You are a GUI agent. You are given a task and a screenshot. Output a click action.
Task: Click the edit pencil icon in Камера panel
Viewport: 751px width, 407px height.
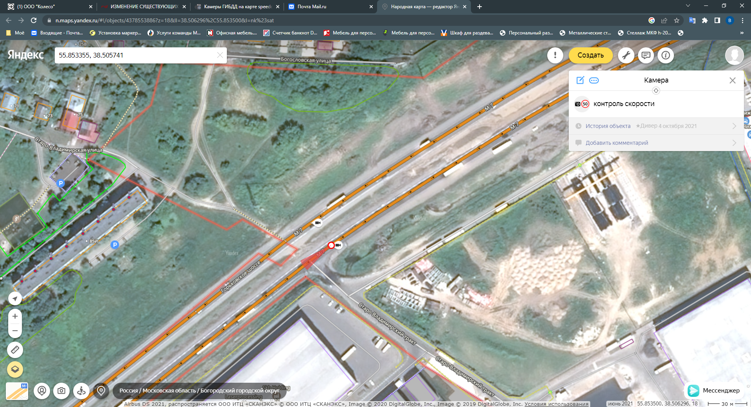(580, 80)
